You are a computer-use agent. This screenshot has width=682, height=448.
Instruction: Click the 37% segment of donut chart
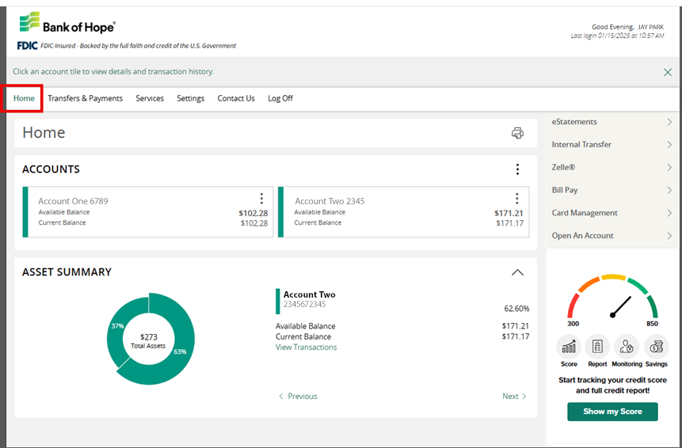coord(117,326)
